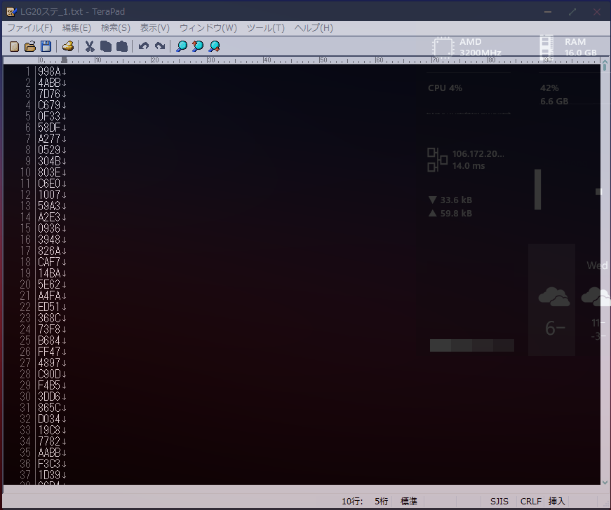Click the text line 368C
611x510 pixels.
49,318
